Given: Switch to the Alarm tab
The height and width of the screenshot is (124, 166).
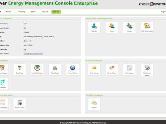Looking at the screenshot, I should tap(33, 12).
